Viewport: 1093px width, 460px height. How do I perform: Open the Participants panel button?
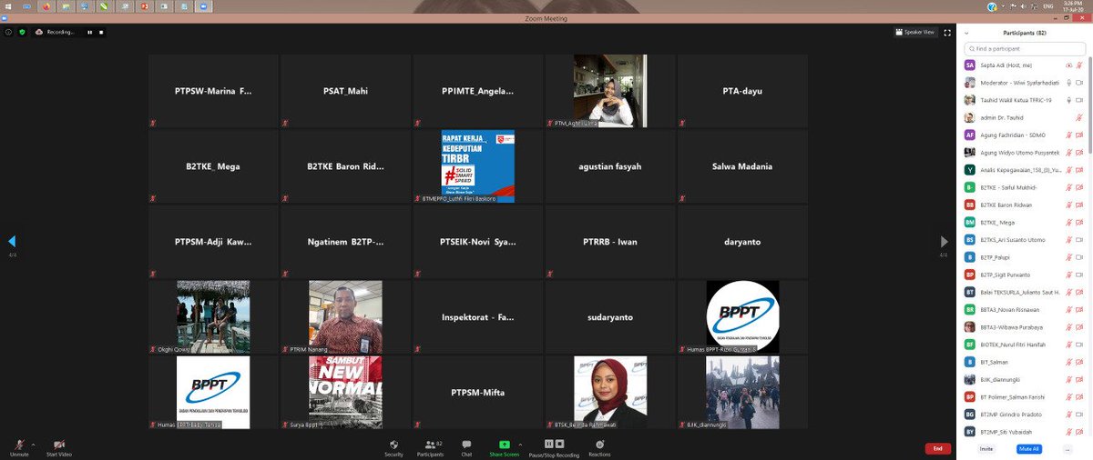tap(430, 447)
